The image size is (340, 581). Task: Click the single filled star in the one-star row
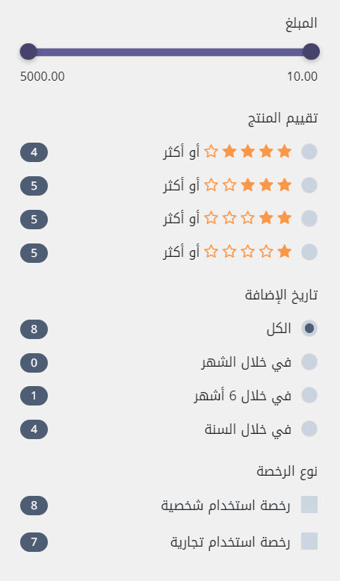(285, 252)
